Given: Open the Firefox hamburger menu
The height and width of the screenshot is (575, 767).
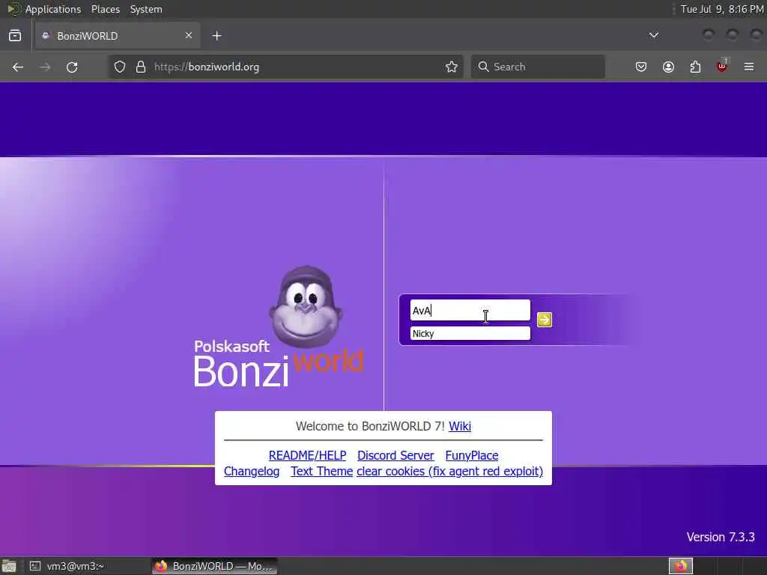Looking at the screenshot, I should 749,67.
